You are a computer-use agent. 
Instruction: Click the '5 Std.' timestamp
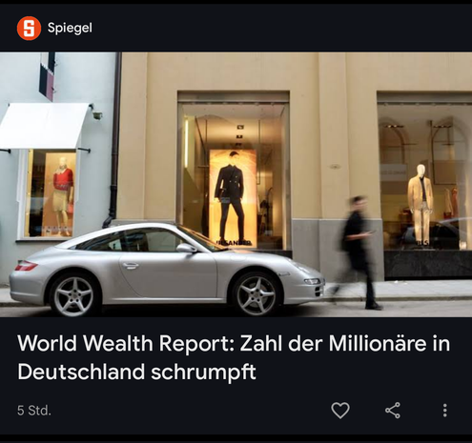34,411
